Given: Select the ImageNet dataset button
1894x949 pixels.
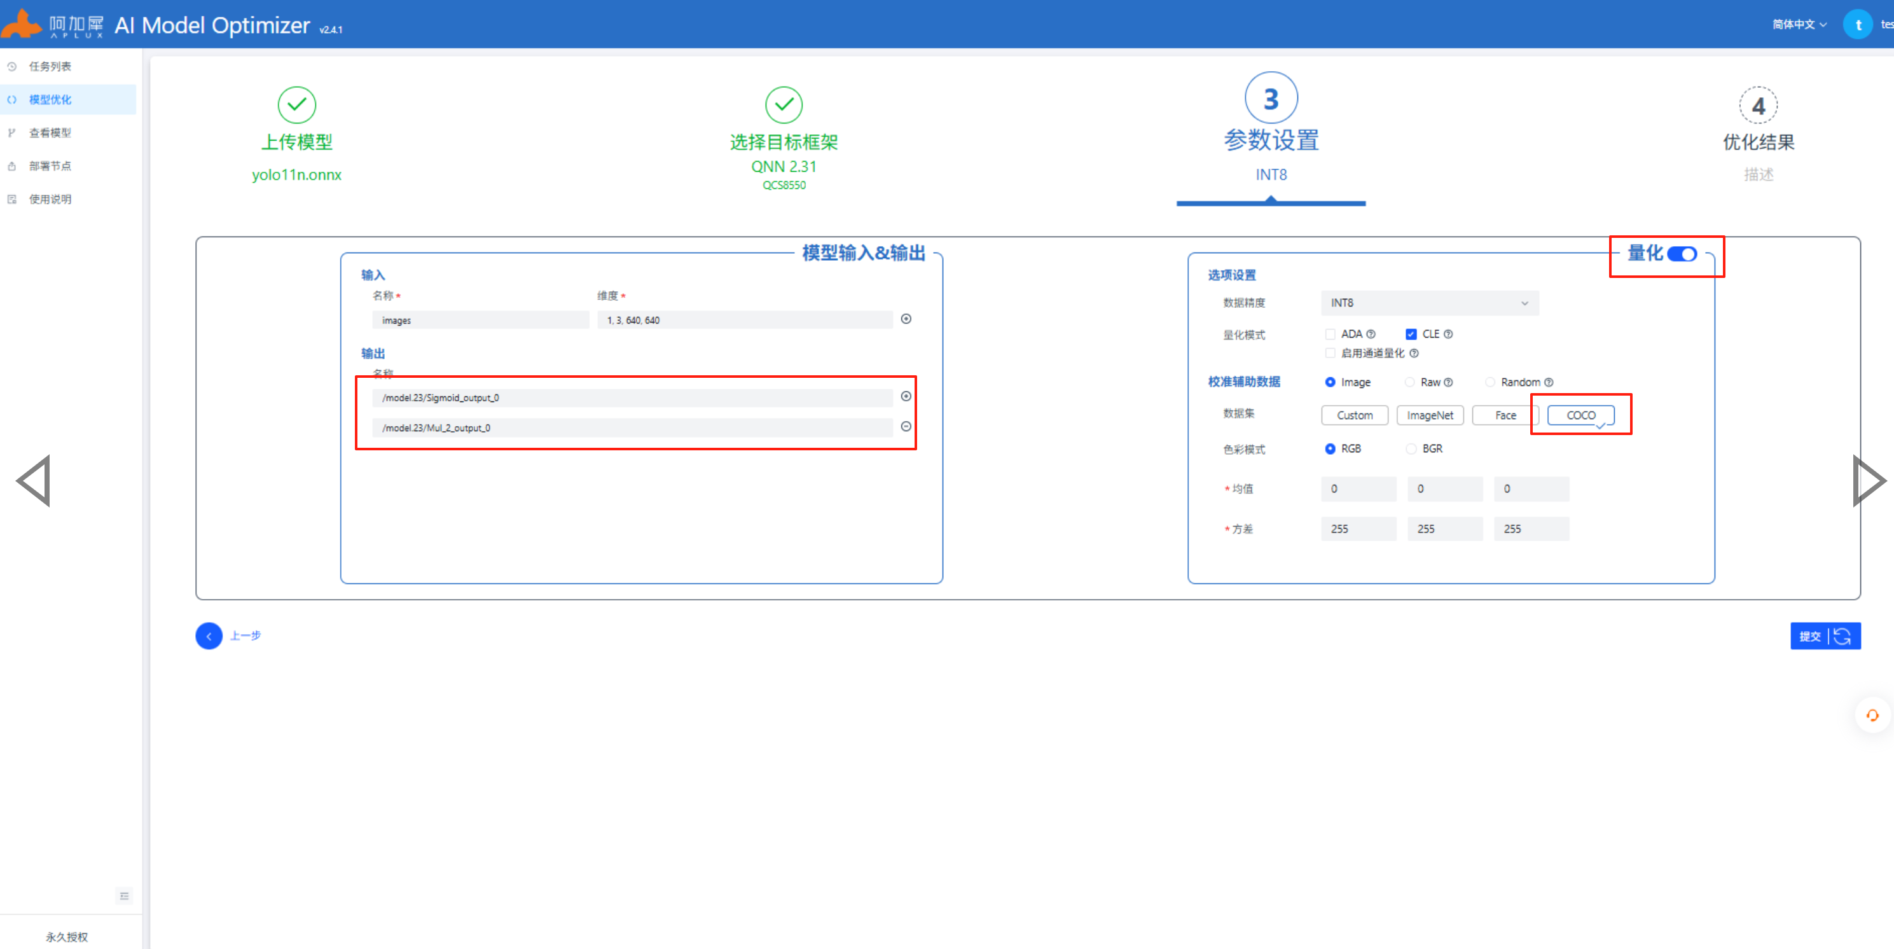Looking at the screenshot, I should 1429,415.
